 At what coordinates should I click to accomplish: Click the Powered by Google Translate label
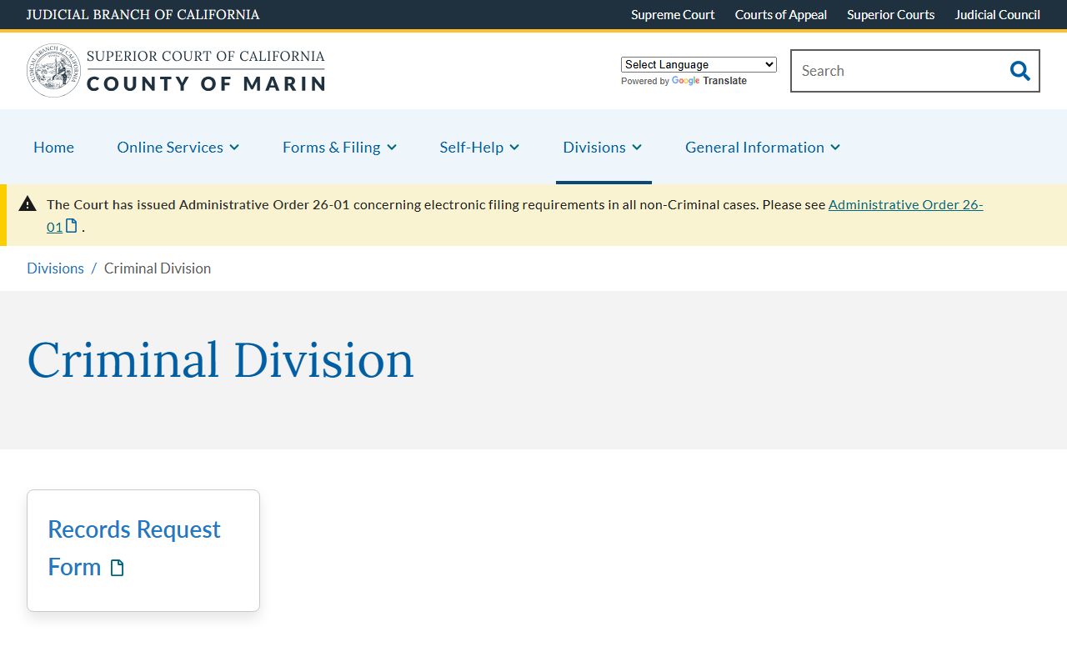(x=684, y=81)
